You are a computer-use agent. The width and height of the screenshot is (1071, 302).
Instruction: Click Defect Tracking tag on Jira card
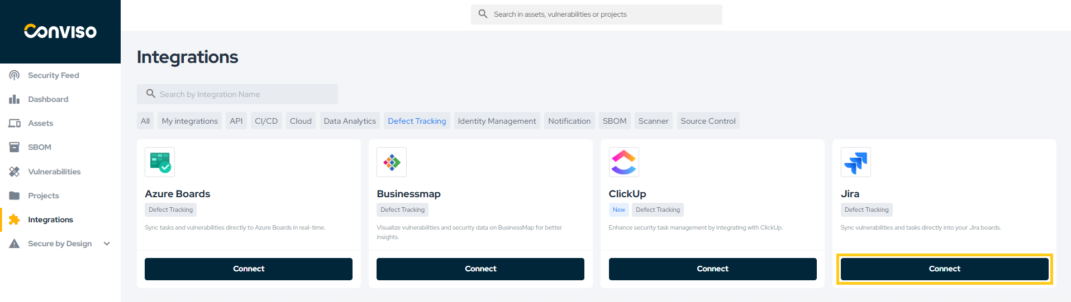click(x=867, y=210)
